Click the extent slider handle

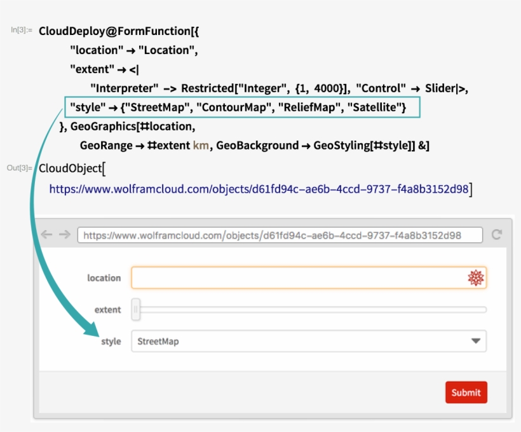pyautogui.click(x=135, y=309)
